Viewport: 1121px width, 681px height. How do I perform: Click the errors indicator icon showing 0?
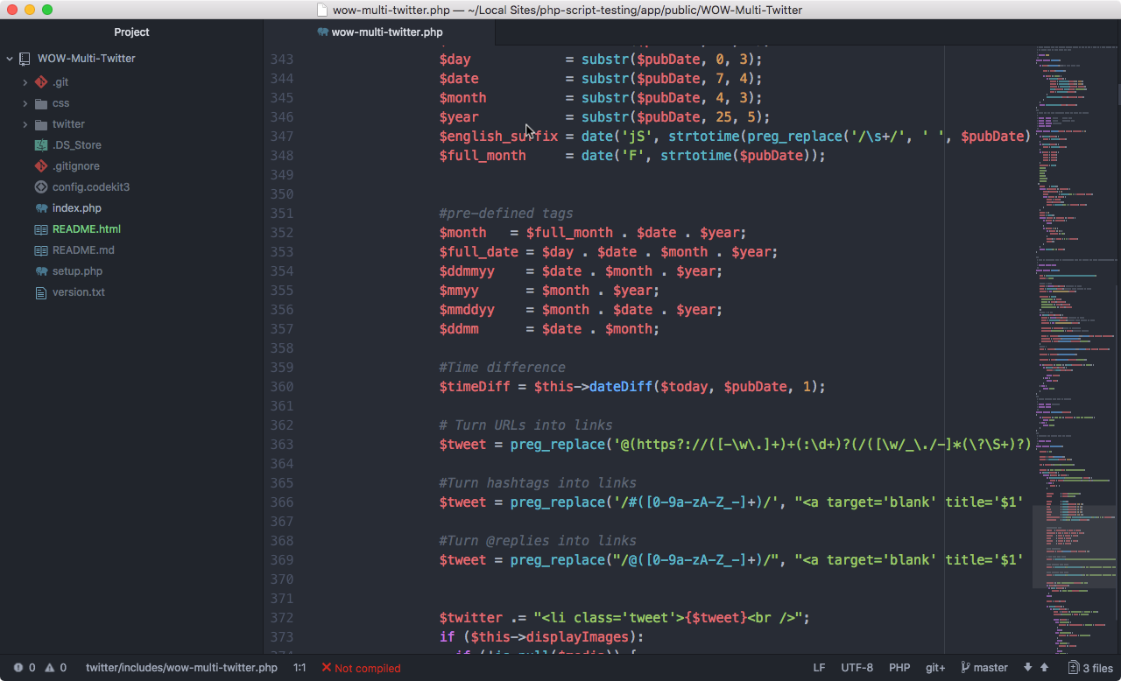tap(18, 667)
